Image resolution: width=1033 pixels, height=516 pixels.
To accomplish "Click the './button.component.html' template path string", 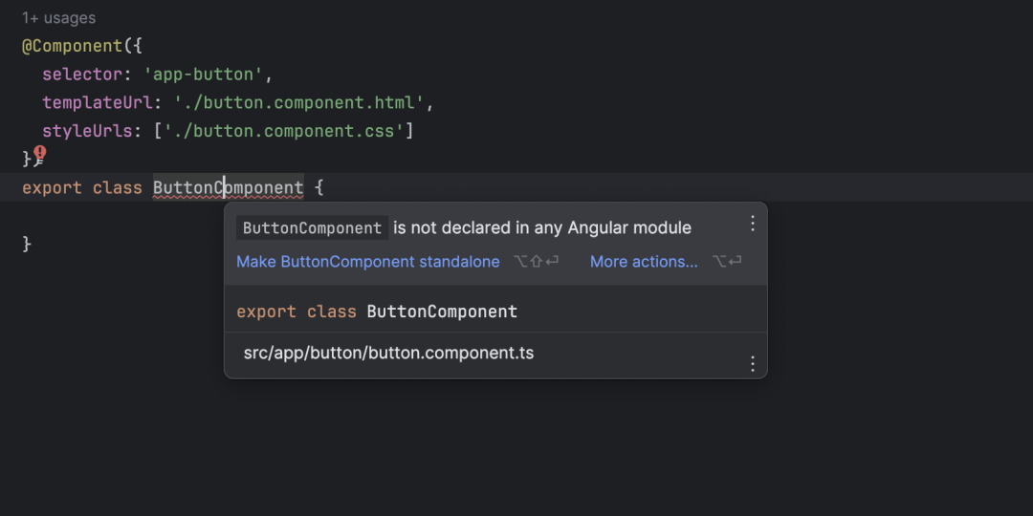I will pos(298,102).
